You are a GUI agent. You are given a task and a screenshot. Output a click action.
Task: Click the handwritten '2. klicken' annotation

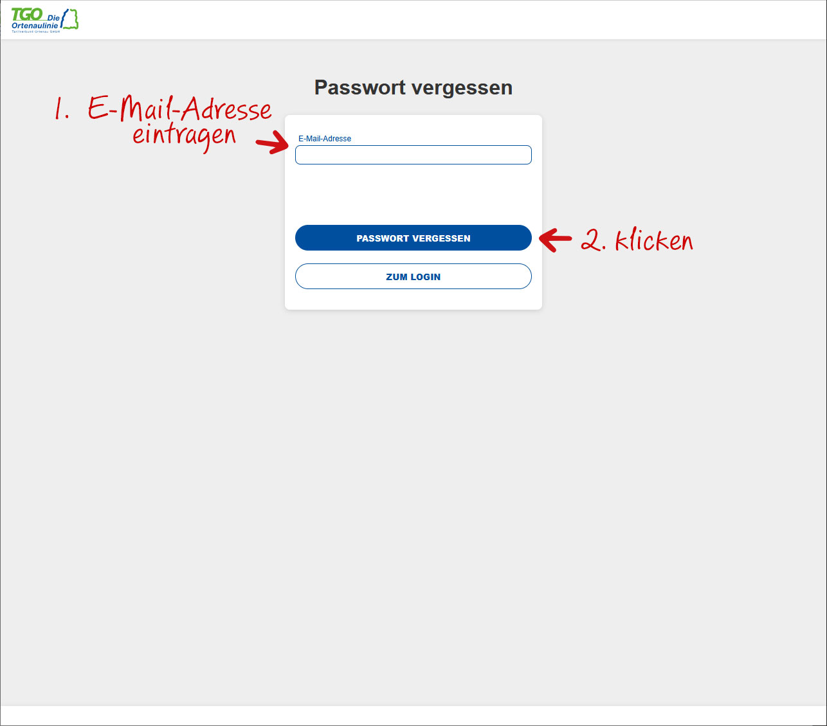pyautogui.click(x=637, y=240)
